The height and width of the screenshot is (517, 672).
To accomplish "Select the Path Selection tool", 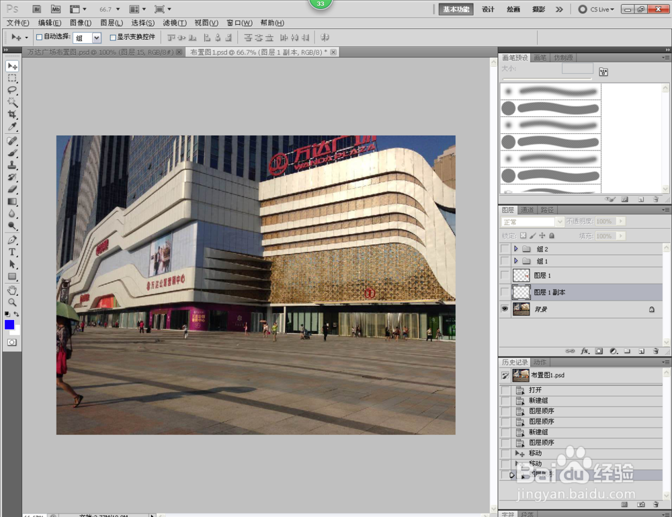I will (12, 264).
